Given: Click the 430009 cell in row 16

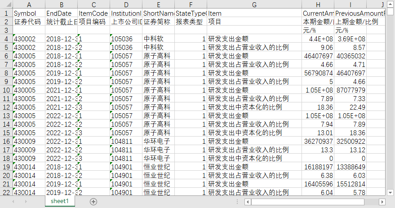Looking at the screenshot, I should (29, 141).
